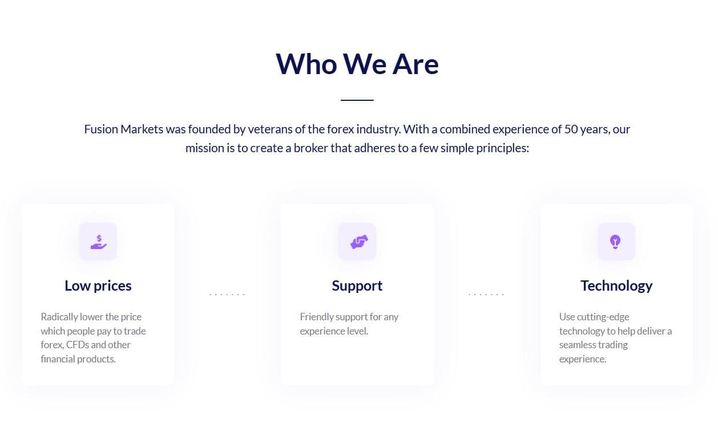Click the cutting-edge technology description text
The width and height of the screenshot is (718, 424).
pyautogui.click(x=615, y=338)
